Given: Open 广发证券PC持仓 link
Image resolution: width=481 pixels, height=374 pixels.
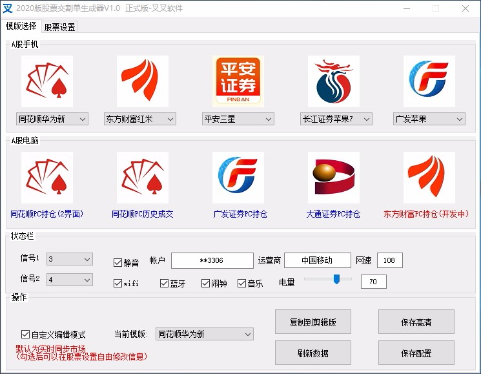Looking at the screenshot, I should click(x=240, y=214).
